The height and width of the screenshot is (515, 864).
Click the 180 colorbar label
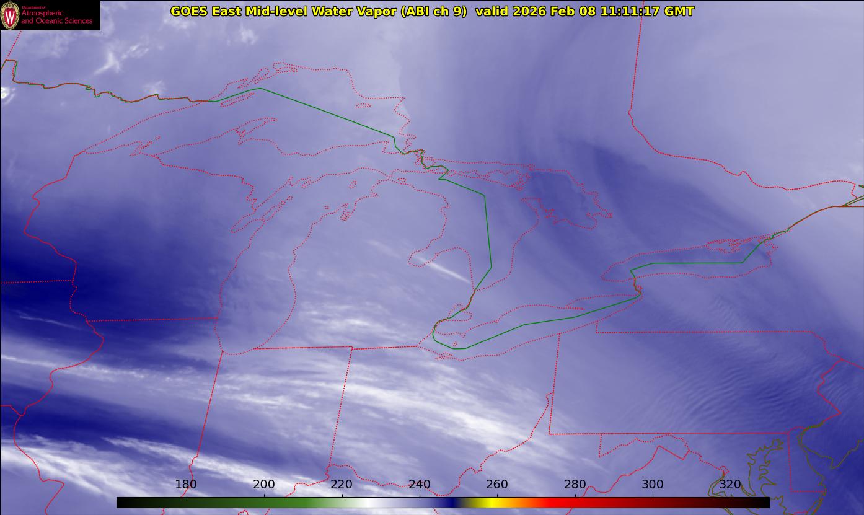186,484
